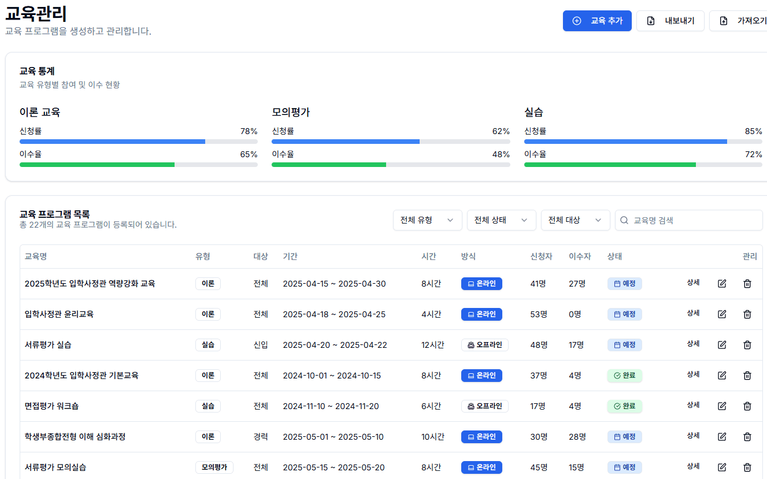Click the 기간 column header
The width and height of the screenshot is (767, 479).
(290, 257)
